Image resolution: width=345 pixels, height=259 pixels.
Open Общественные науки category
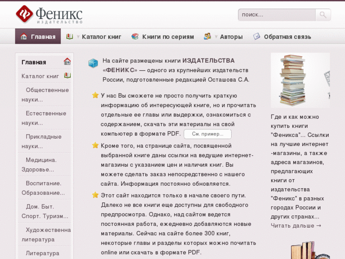45,95
